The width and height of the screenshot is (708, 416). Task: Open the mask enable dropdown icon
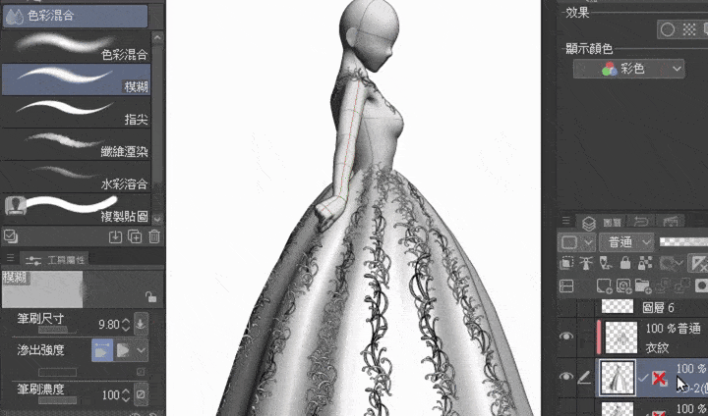pos(670,263)
